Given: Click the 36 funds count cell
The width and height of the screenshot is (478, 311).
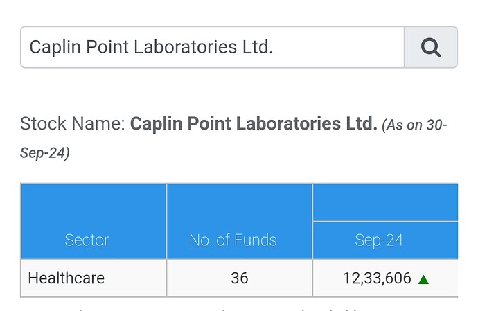Looking at the screenshot, I should [240, 278].
